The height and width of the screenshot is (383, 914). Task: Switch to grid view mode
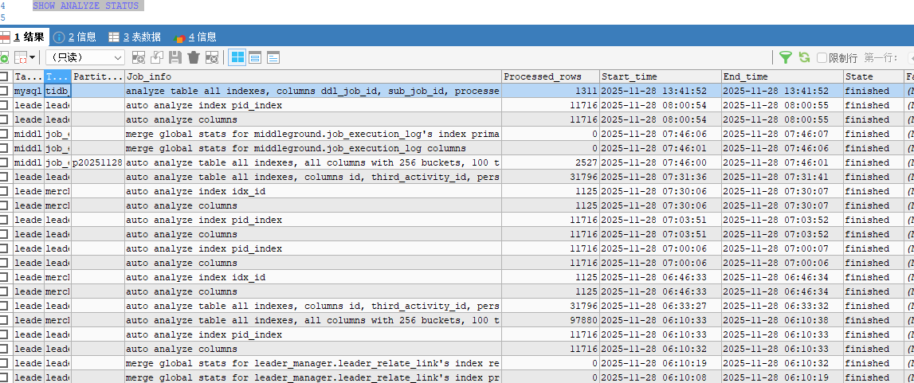coord(237,57)
